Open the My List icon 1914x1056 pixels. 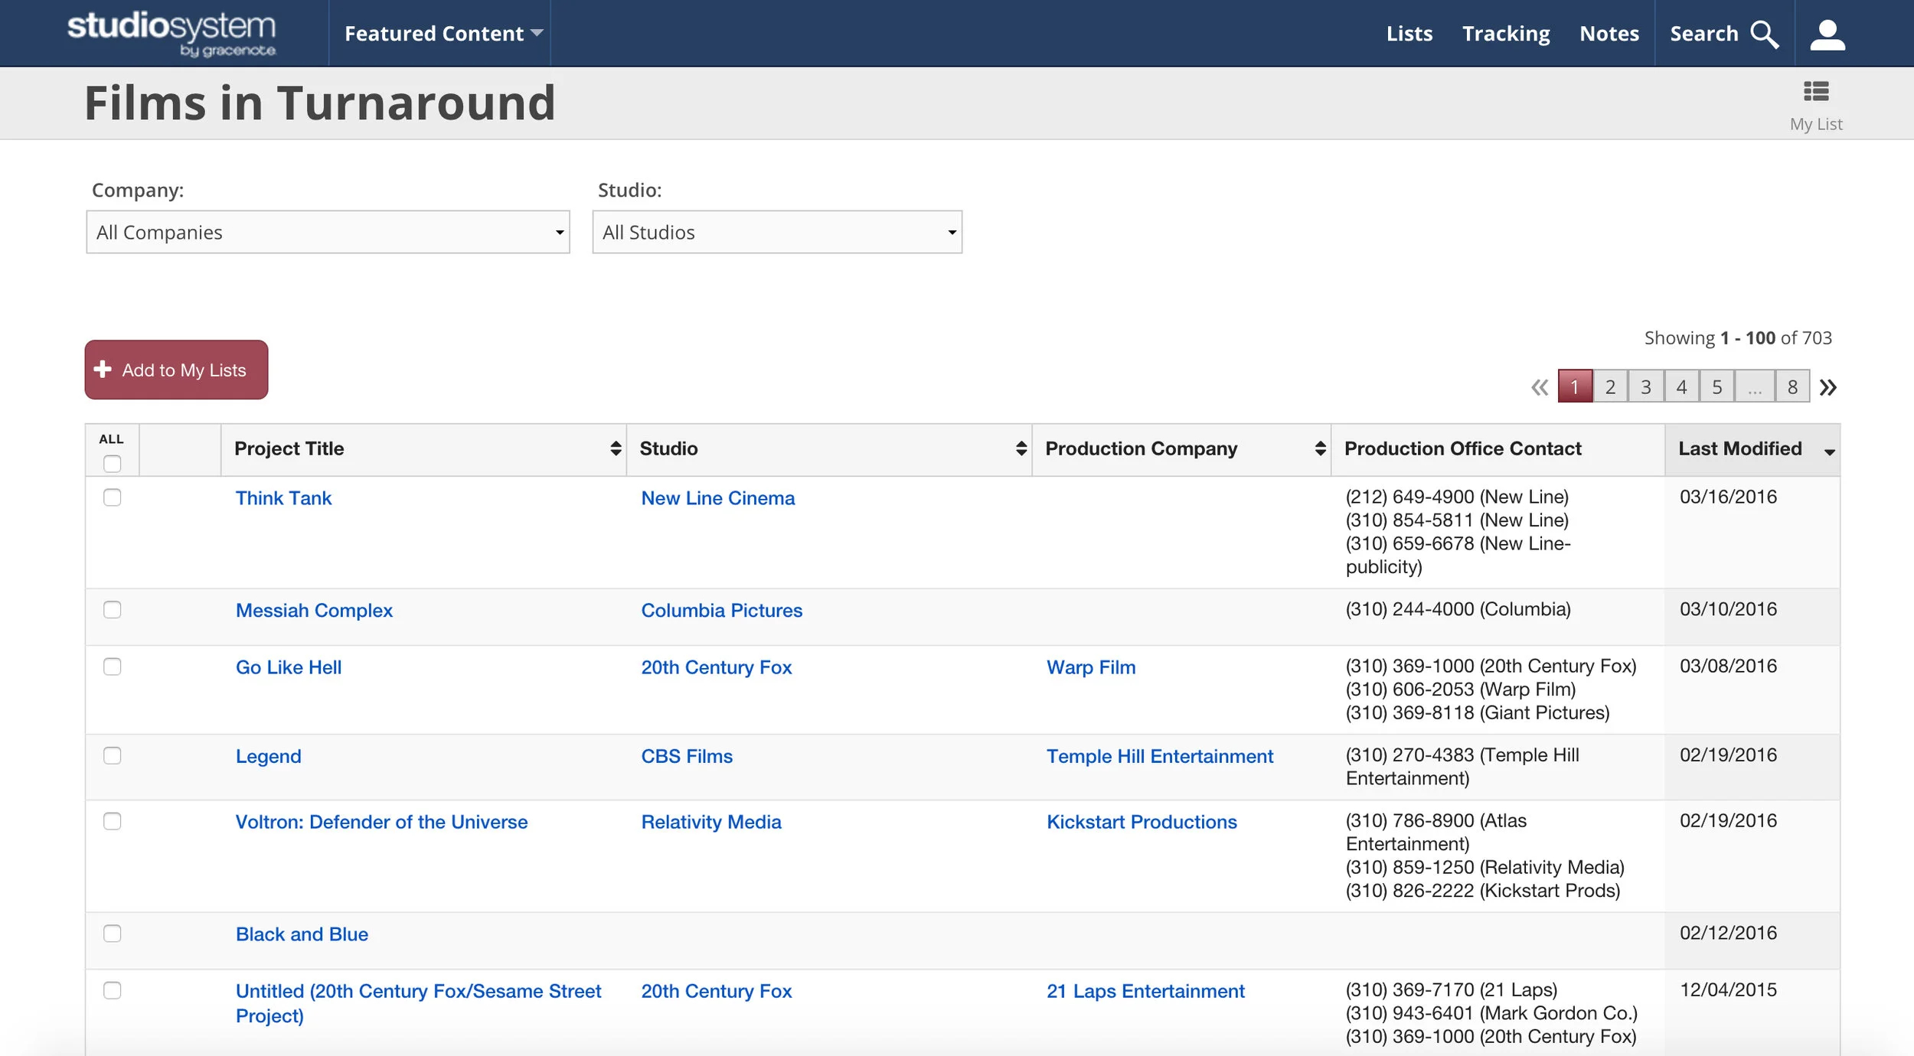click(x=1816, y=92)
